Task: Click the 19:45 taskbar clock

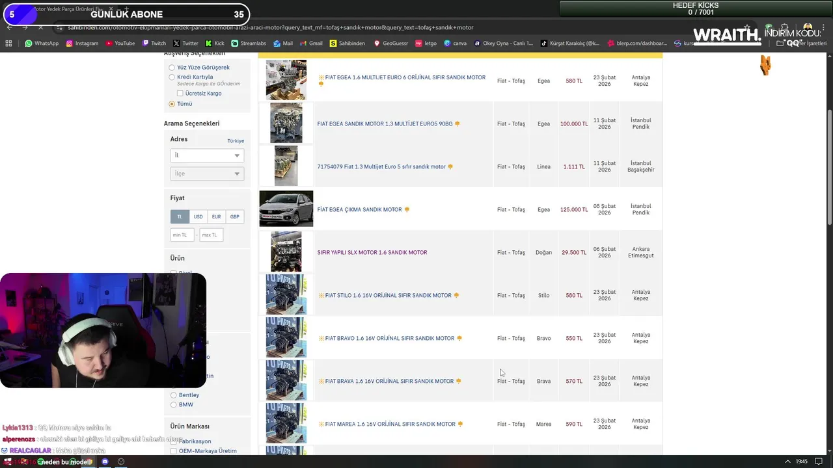Action: (x=802, y=461)
